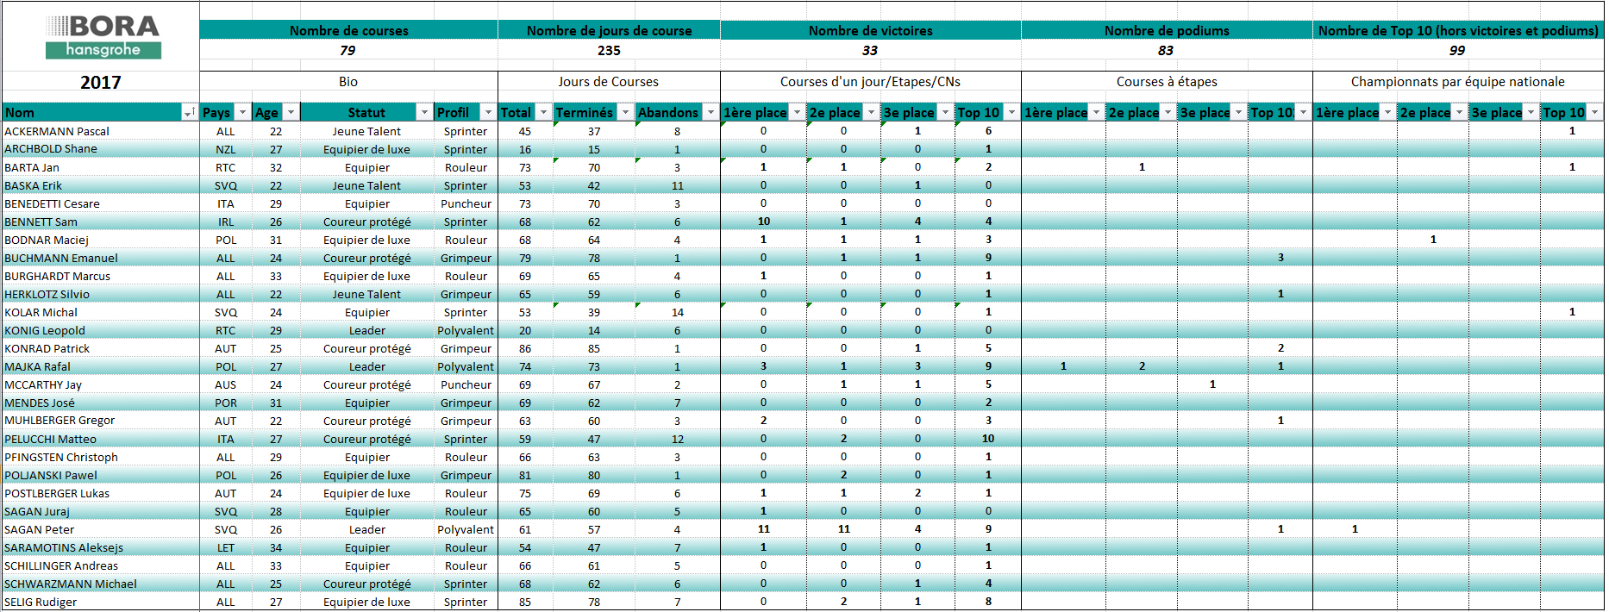
Task: Select the value 83 under Nombre de podiums
Action: click(x=1167, y=50)
